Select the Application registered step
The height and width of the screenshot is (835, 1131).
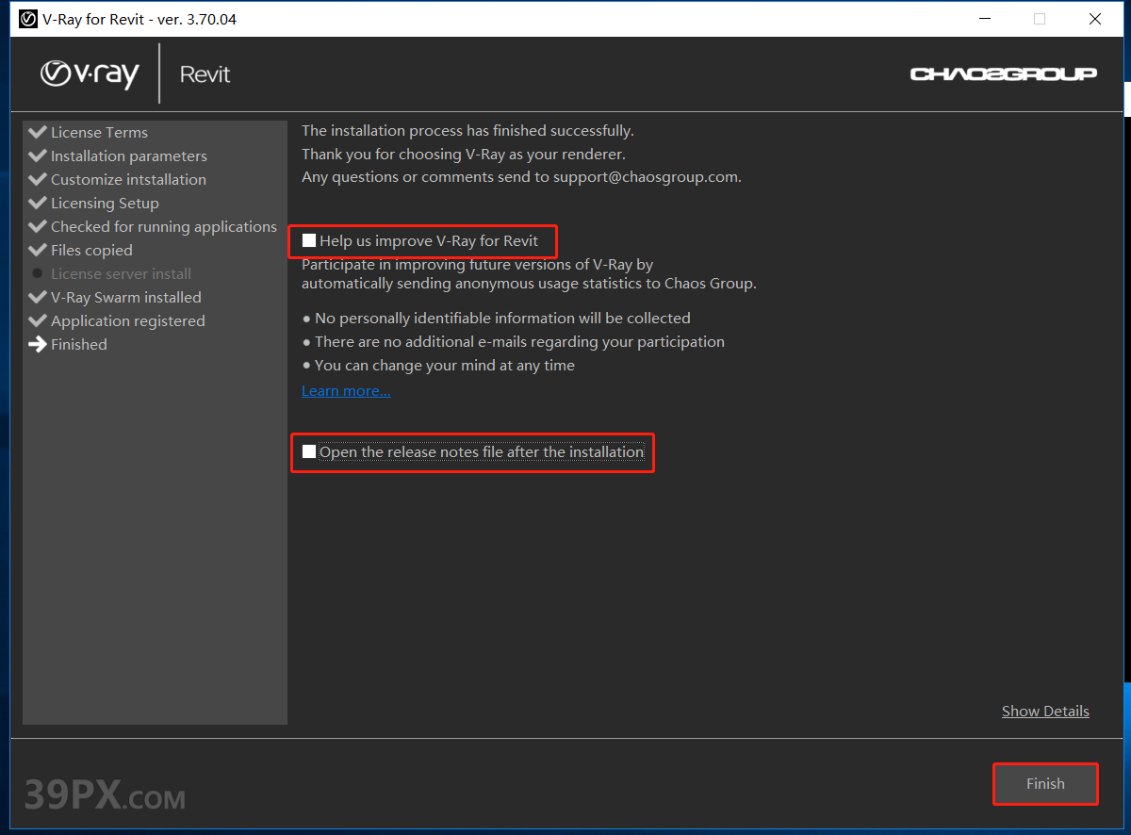pyautogui.click(x=128, y=321)
